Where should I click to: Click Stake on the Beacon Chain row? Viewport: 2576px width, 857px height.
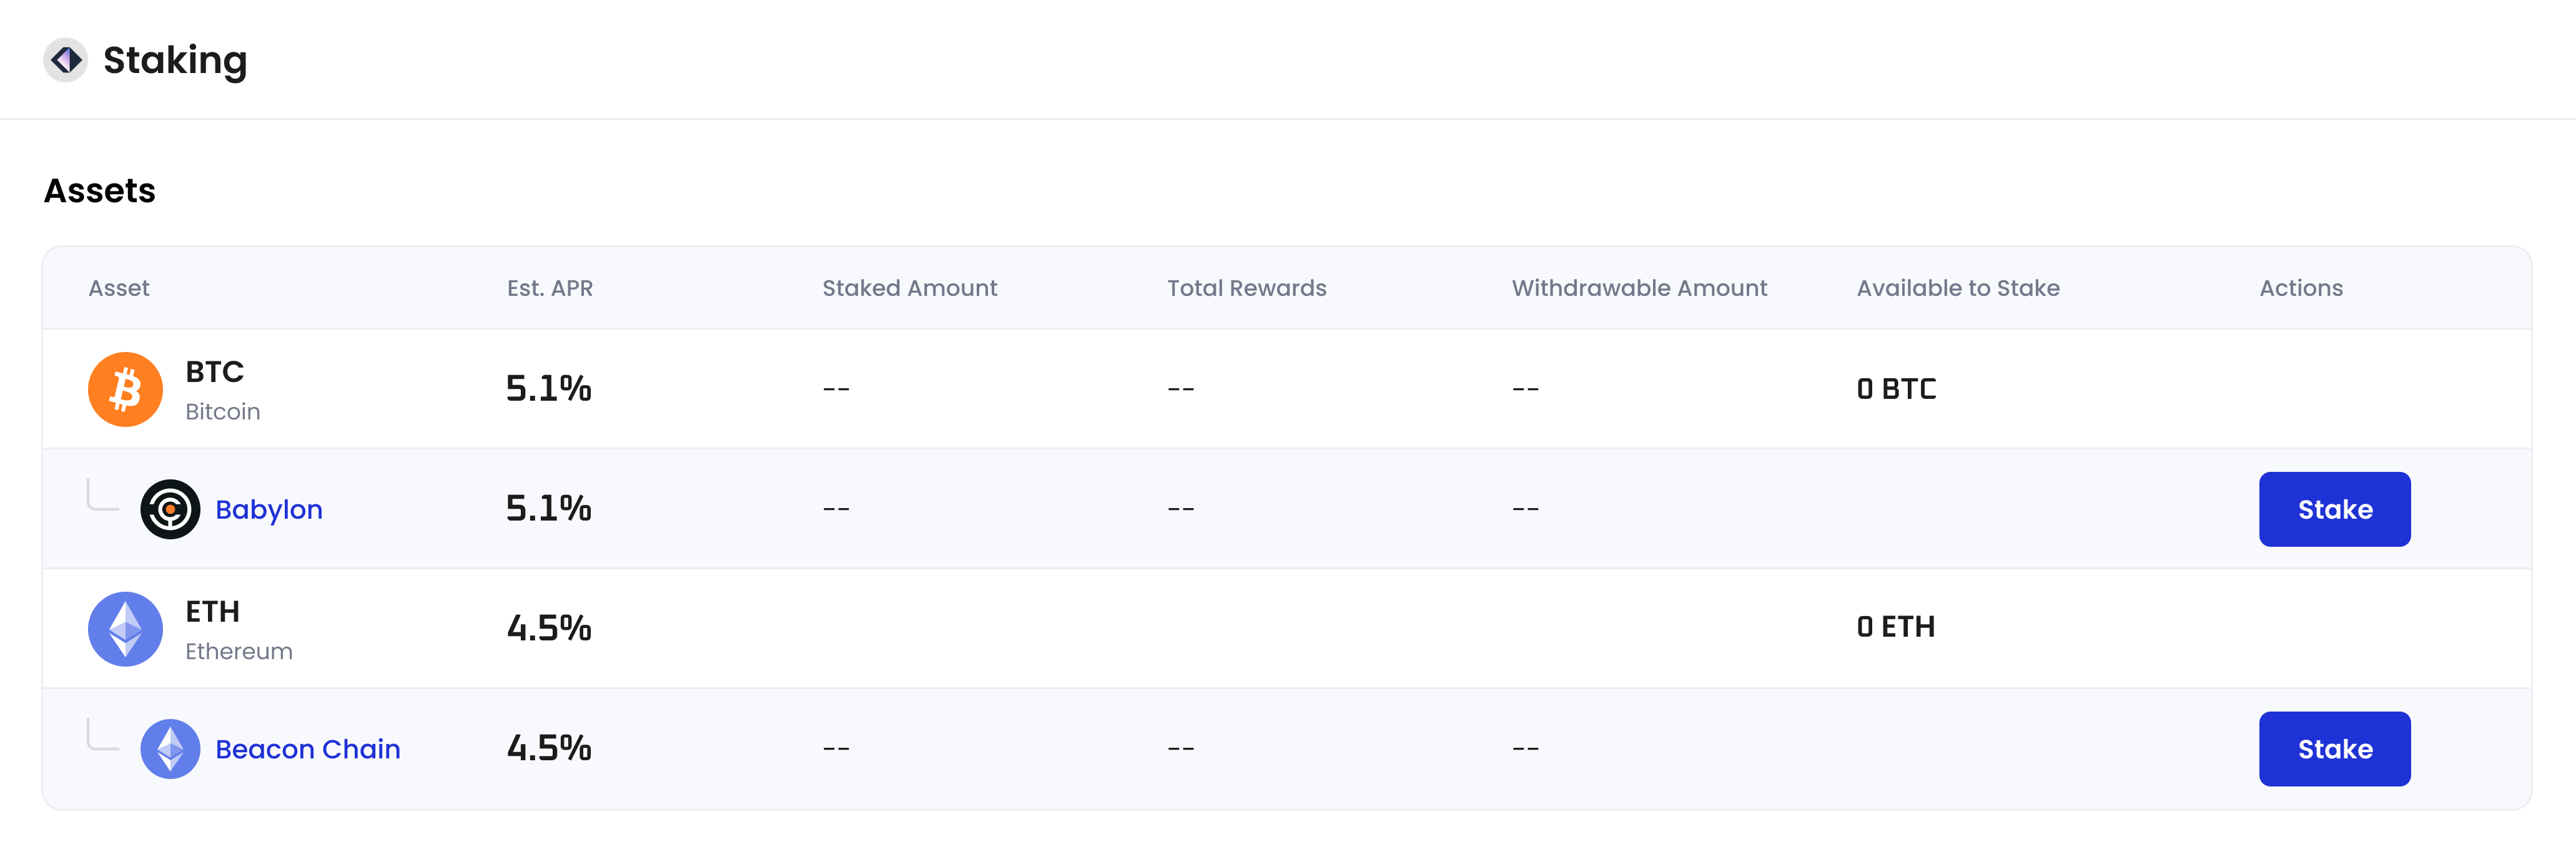tap(2334, 747)
